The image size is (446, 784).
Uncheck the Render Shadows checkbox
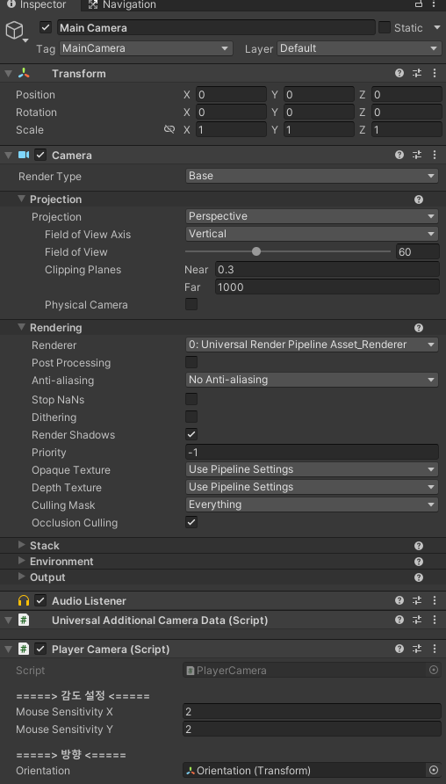coord(191,434)
